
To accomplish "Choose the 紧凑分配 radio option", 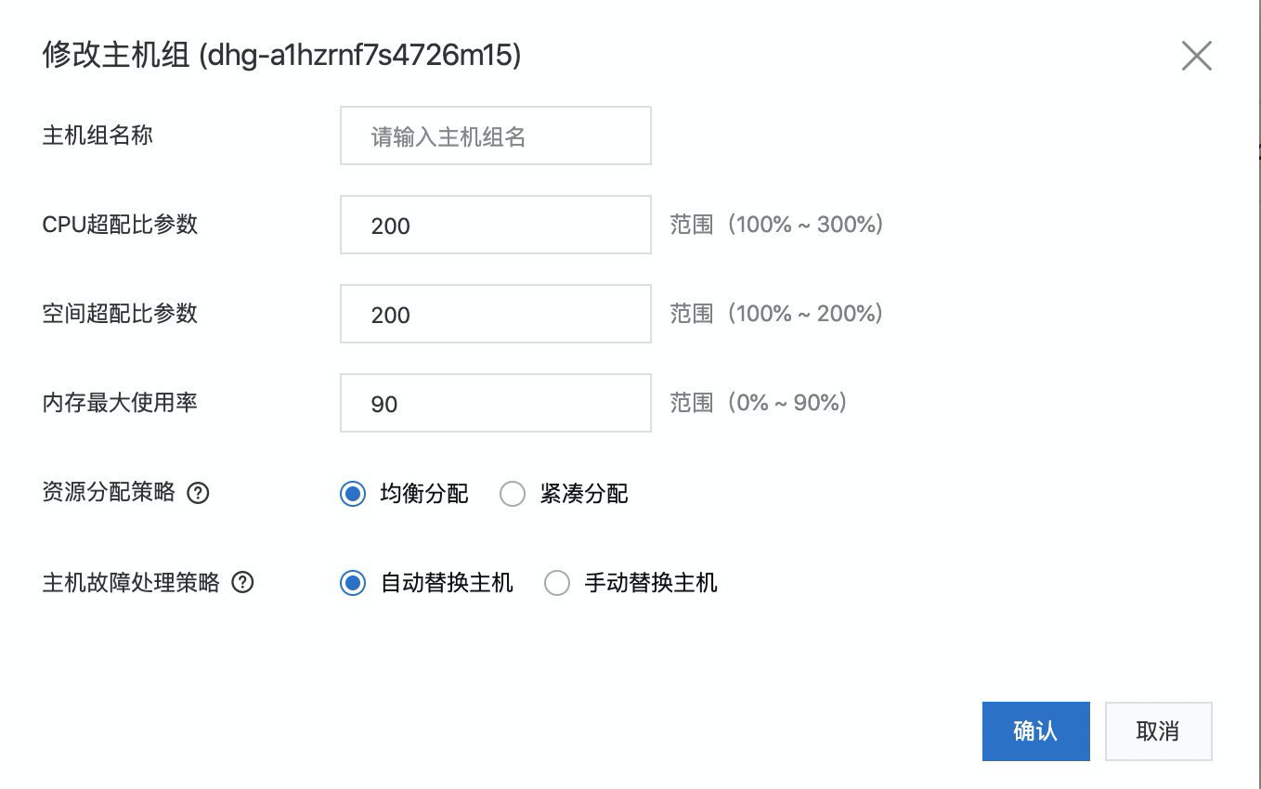I will (513, 494).
